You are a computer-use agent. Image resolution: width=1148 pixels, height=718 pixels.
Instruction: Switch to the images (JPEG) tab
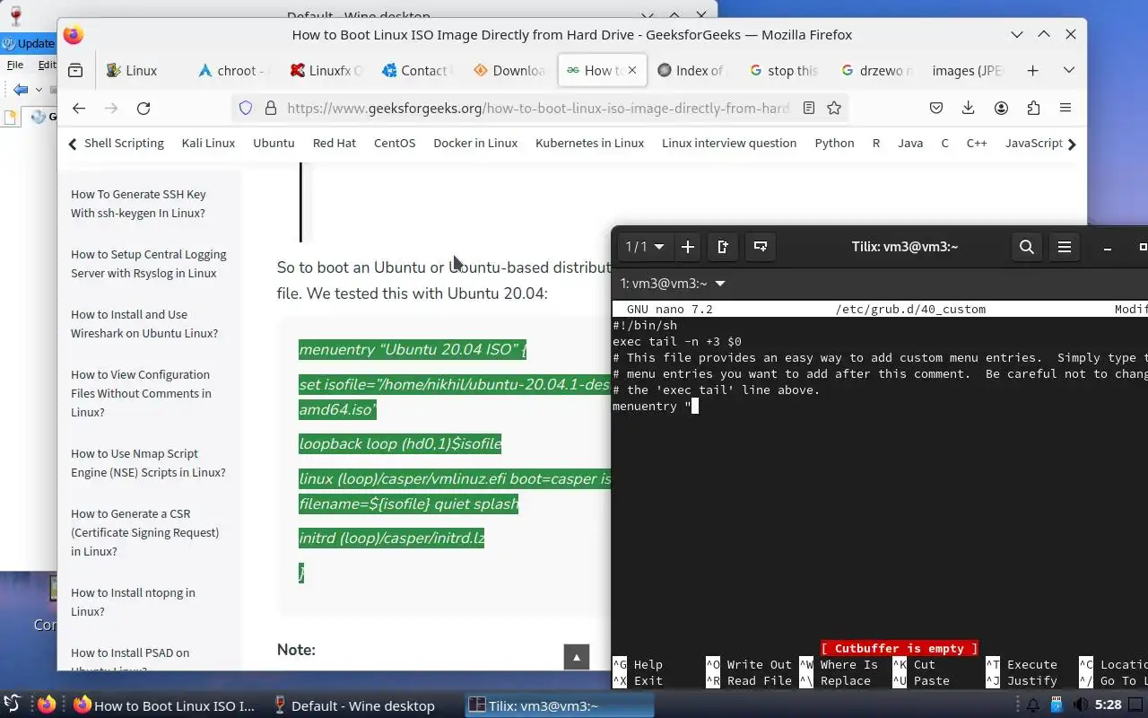967,70
